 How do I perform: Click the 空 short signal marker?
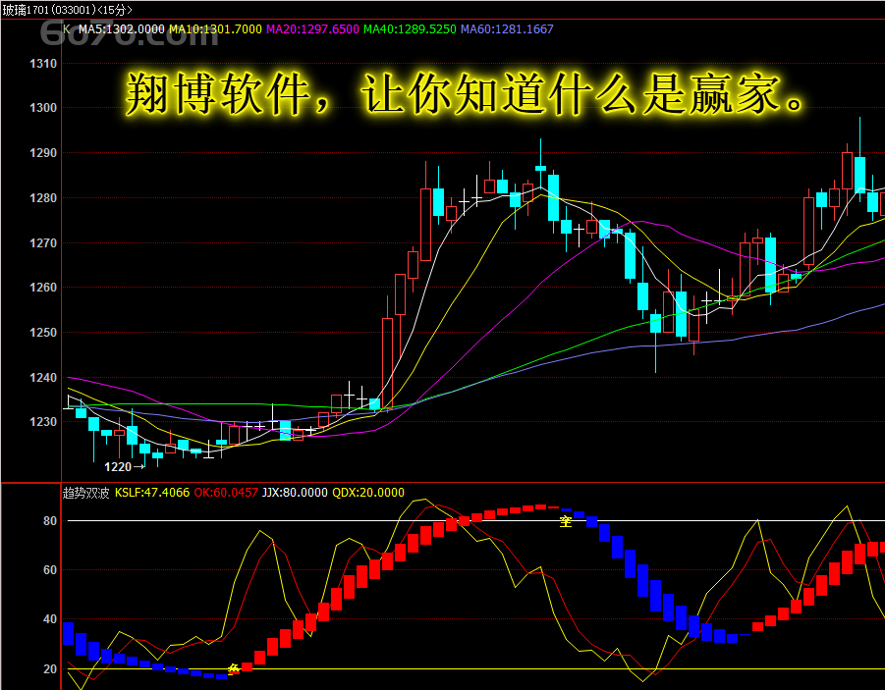[566, 521]
